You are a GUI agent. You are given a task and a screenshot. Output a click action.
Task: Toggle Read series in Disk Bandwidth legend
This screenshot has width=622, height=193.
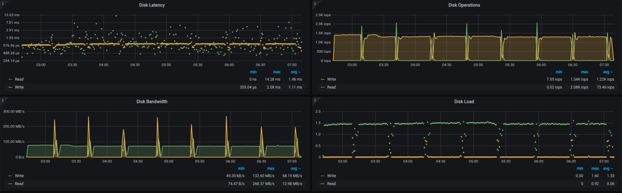pos(19,183)
